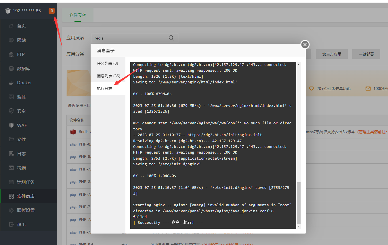Click the 应用分类 label
Image resolution: width=388 pixels, height=245 pixels.
pos(75,54)
